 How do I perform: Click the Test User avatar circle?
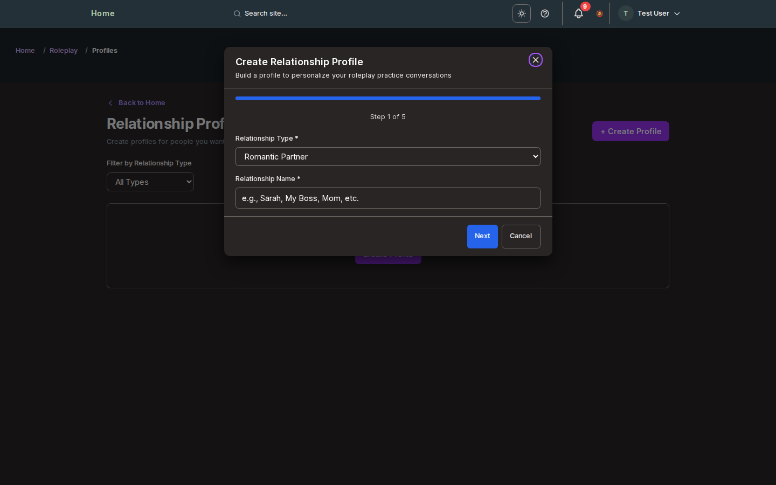coord(626,13)
